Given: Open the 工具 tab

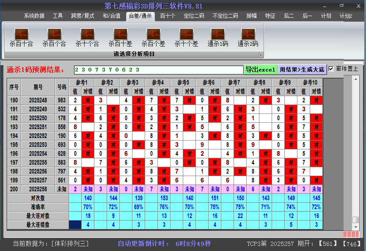Looking at the screenshot, I should (58, 16).
